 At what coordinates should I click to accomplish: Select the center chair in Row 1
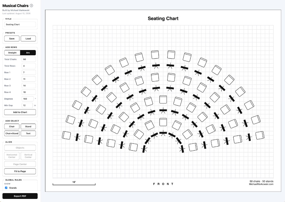163,122
